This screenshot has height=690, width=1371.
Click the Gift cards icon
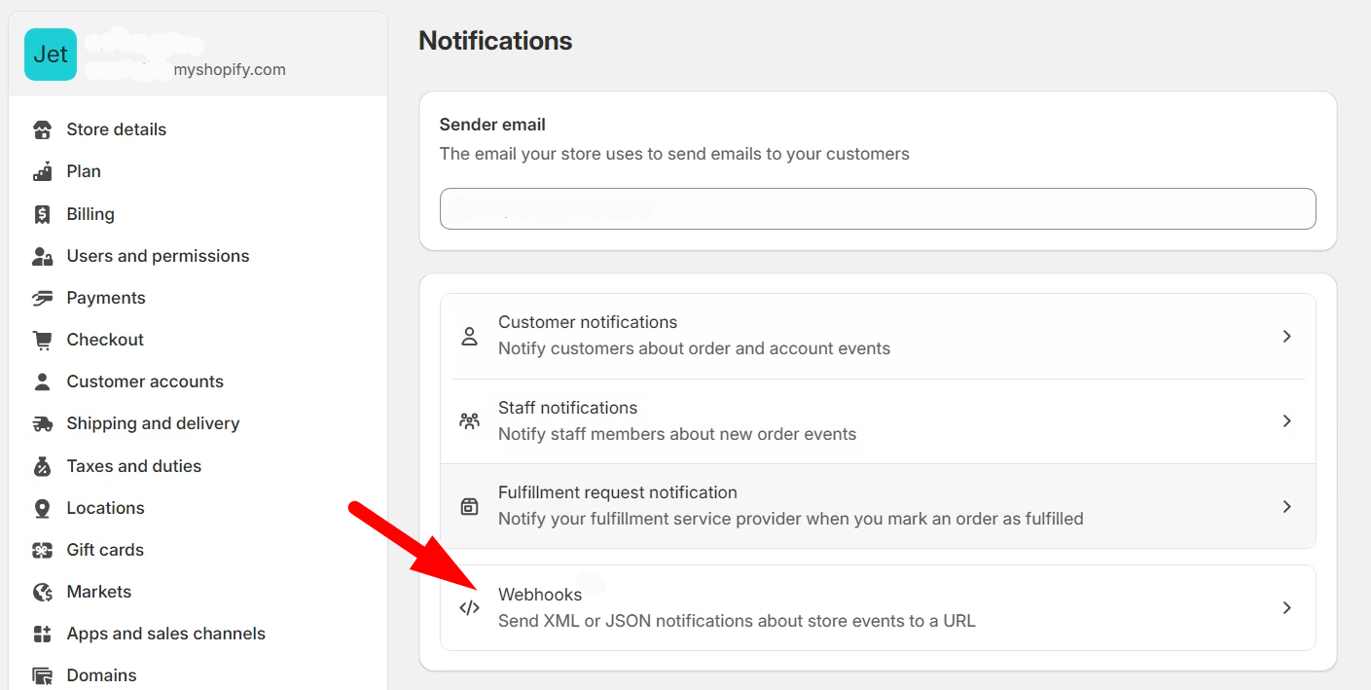(x=42, y=550)
